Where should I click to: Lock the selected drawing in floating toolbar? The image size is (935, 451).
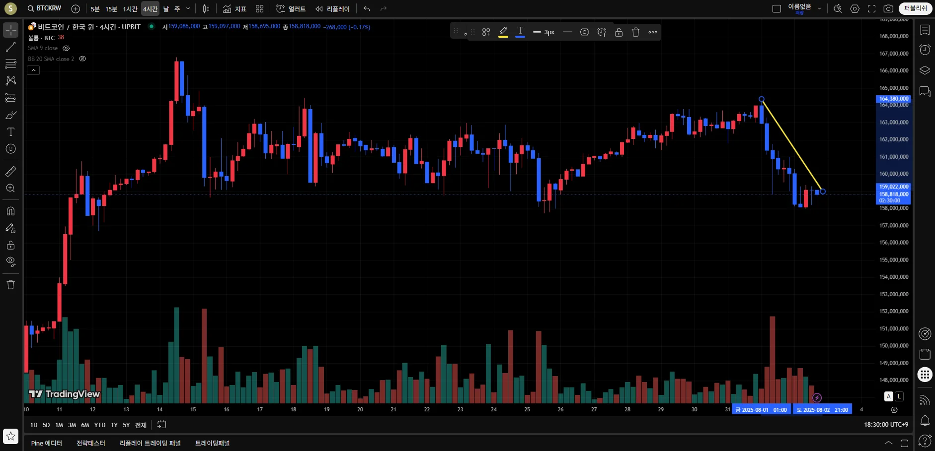[x=619, y=32]
